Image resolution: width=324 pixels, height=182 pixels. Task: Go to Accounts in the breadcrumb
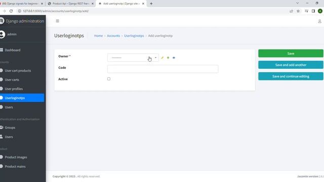pyautogui.click(x=113, y=36)
